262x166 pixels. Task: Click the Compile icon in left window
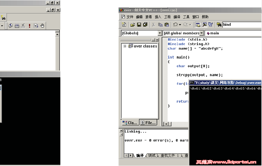tap(10, 26)
